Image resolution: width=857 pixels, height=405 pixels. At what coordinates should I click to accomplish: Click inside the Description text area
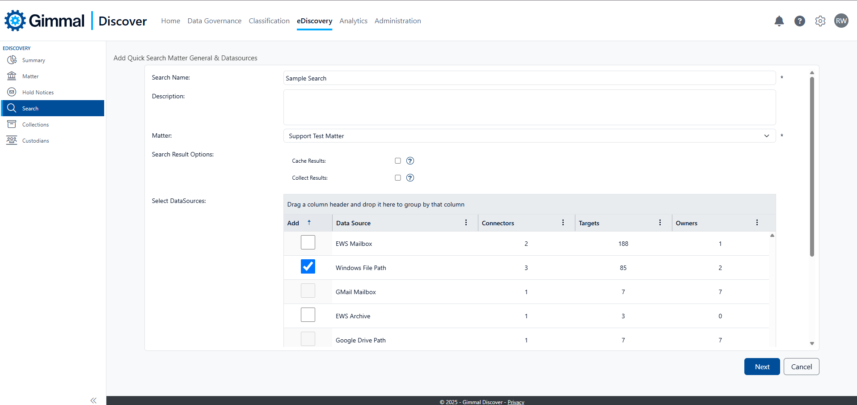coord(529,107)
